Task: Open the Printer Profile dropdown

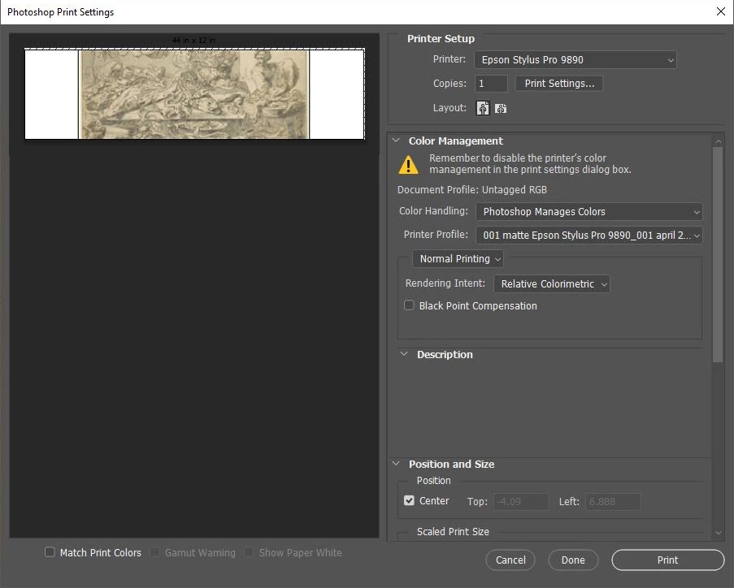Action: 589,236
